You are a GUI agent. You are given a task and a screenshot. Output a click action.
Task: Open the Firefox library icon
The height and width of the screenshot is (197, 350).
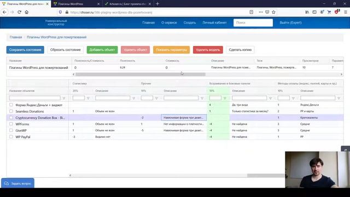point(307,12)
